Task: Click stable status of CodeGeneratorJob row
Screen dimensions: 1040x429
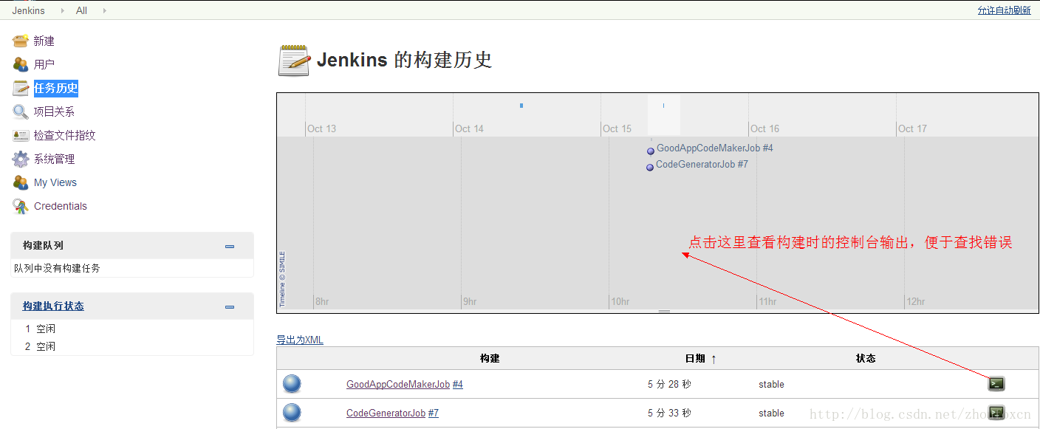Action: (x=771, y=413)
